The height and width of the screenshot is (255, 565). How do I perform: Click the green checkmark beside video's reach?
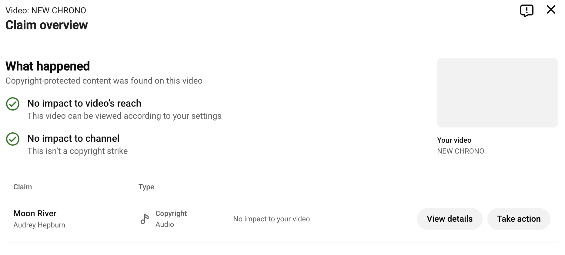coord(13,104)
